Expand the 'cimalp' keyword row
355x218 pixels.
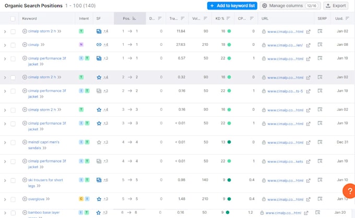click(x=5, y=45)
